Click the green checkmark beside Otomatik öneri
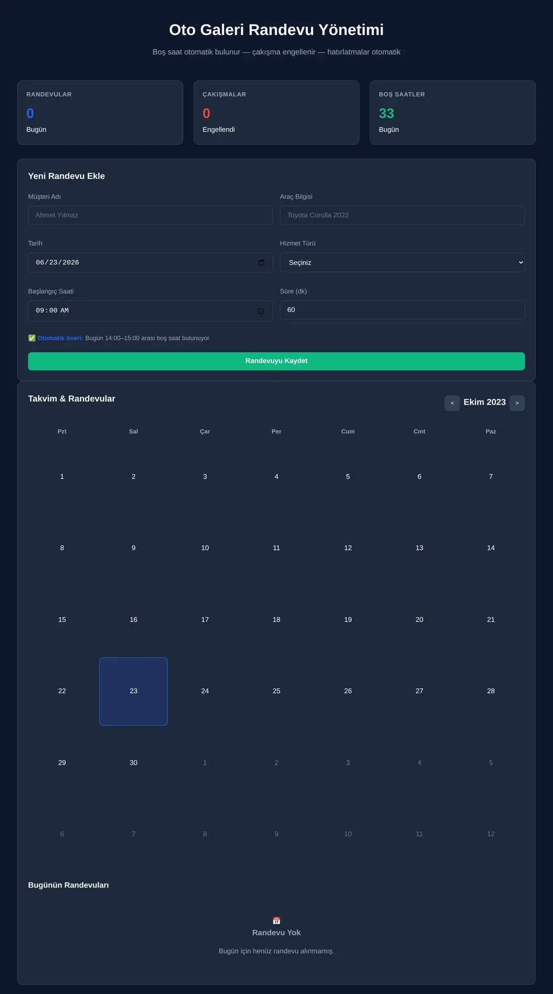 [32, 338]
